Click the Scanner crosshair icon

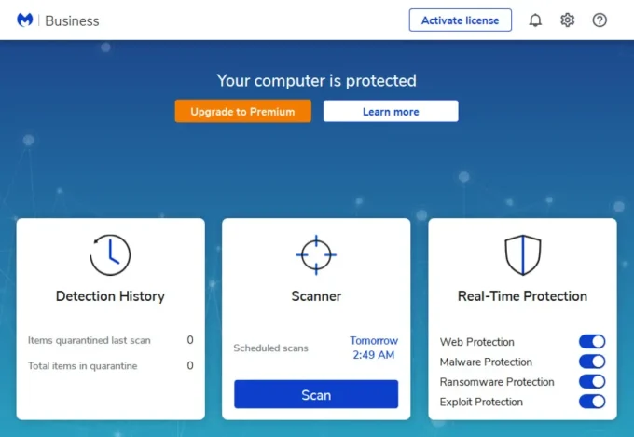[316, 254]
